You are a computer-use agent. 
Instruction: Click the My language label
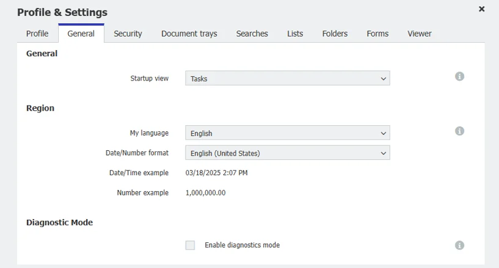pos(149,133)
